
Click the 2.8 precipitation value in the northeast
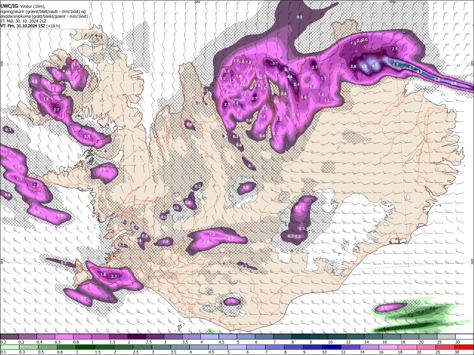(353, 66)
